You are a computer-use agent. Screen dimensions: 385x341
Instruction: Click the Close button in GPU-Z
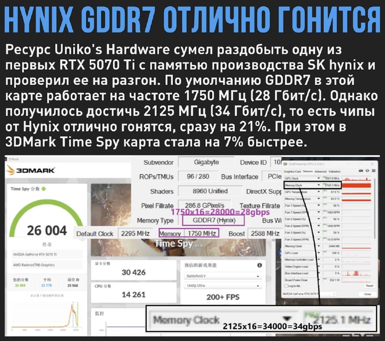[367, 294]
